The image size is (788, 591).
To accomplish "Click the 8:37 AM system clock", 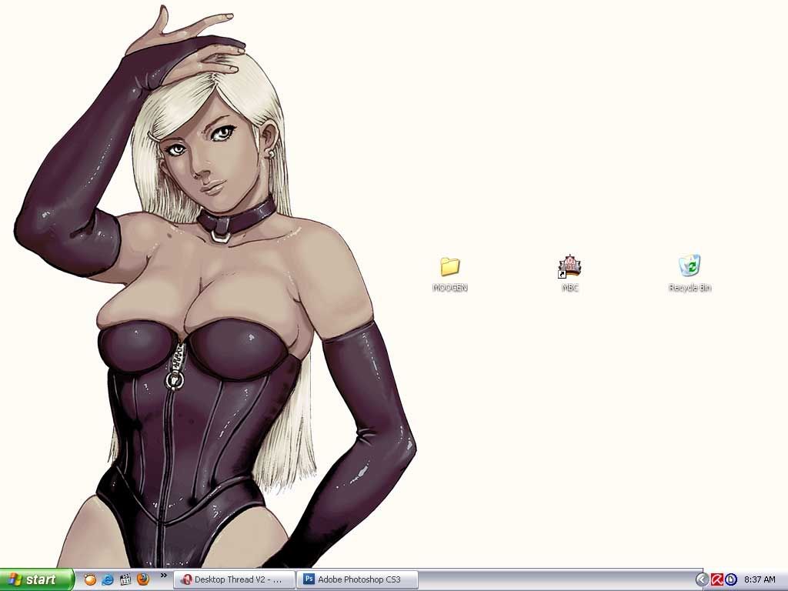I will 760,579.
